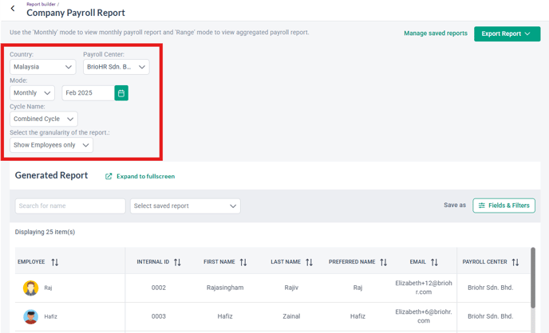The image size is (549, 333).
Task: Click the back arrow icon
Action: tap(13, 9)
